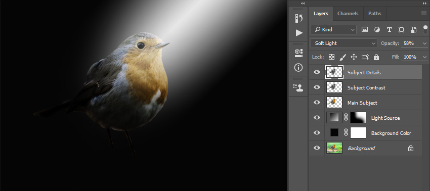Switch to the Channels tab
The height and width of the screenshot is (191, 430).
click(348, 14)
